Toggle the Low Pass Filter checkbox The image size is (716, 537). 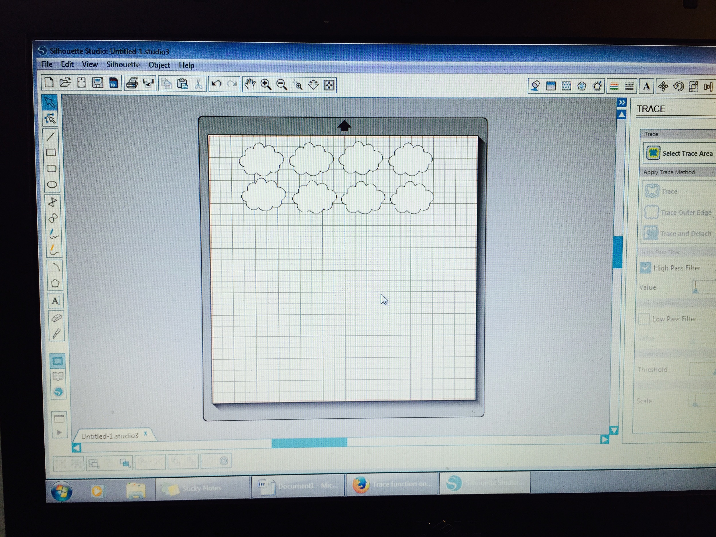(644, 318)
